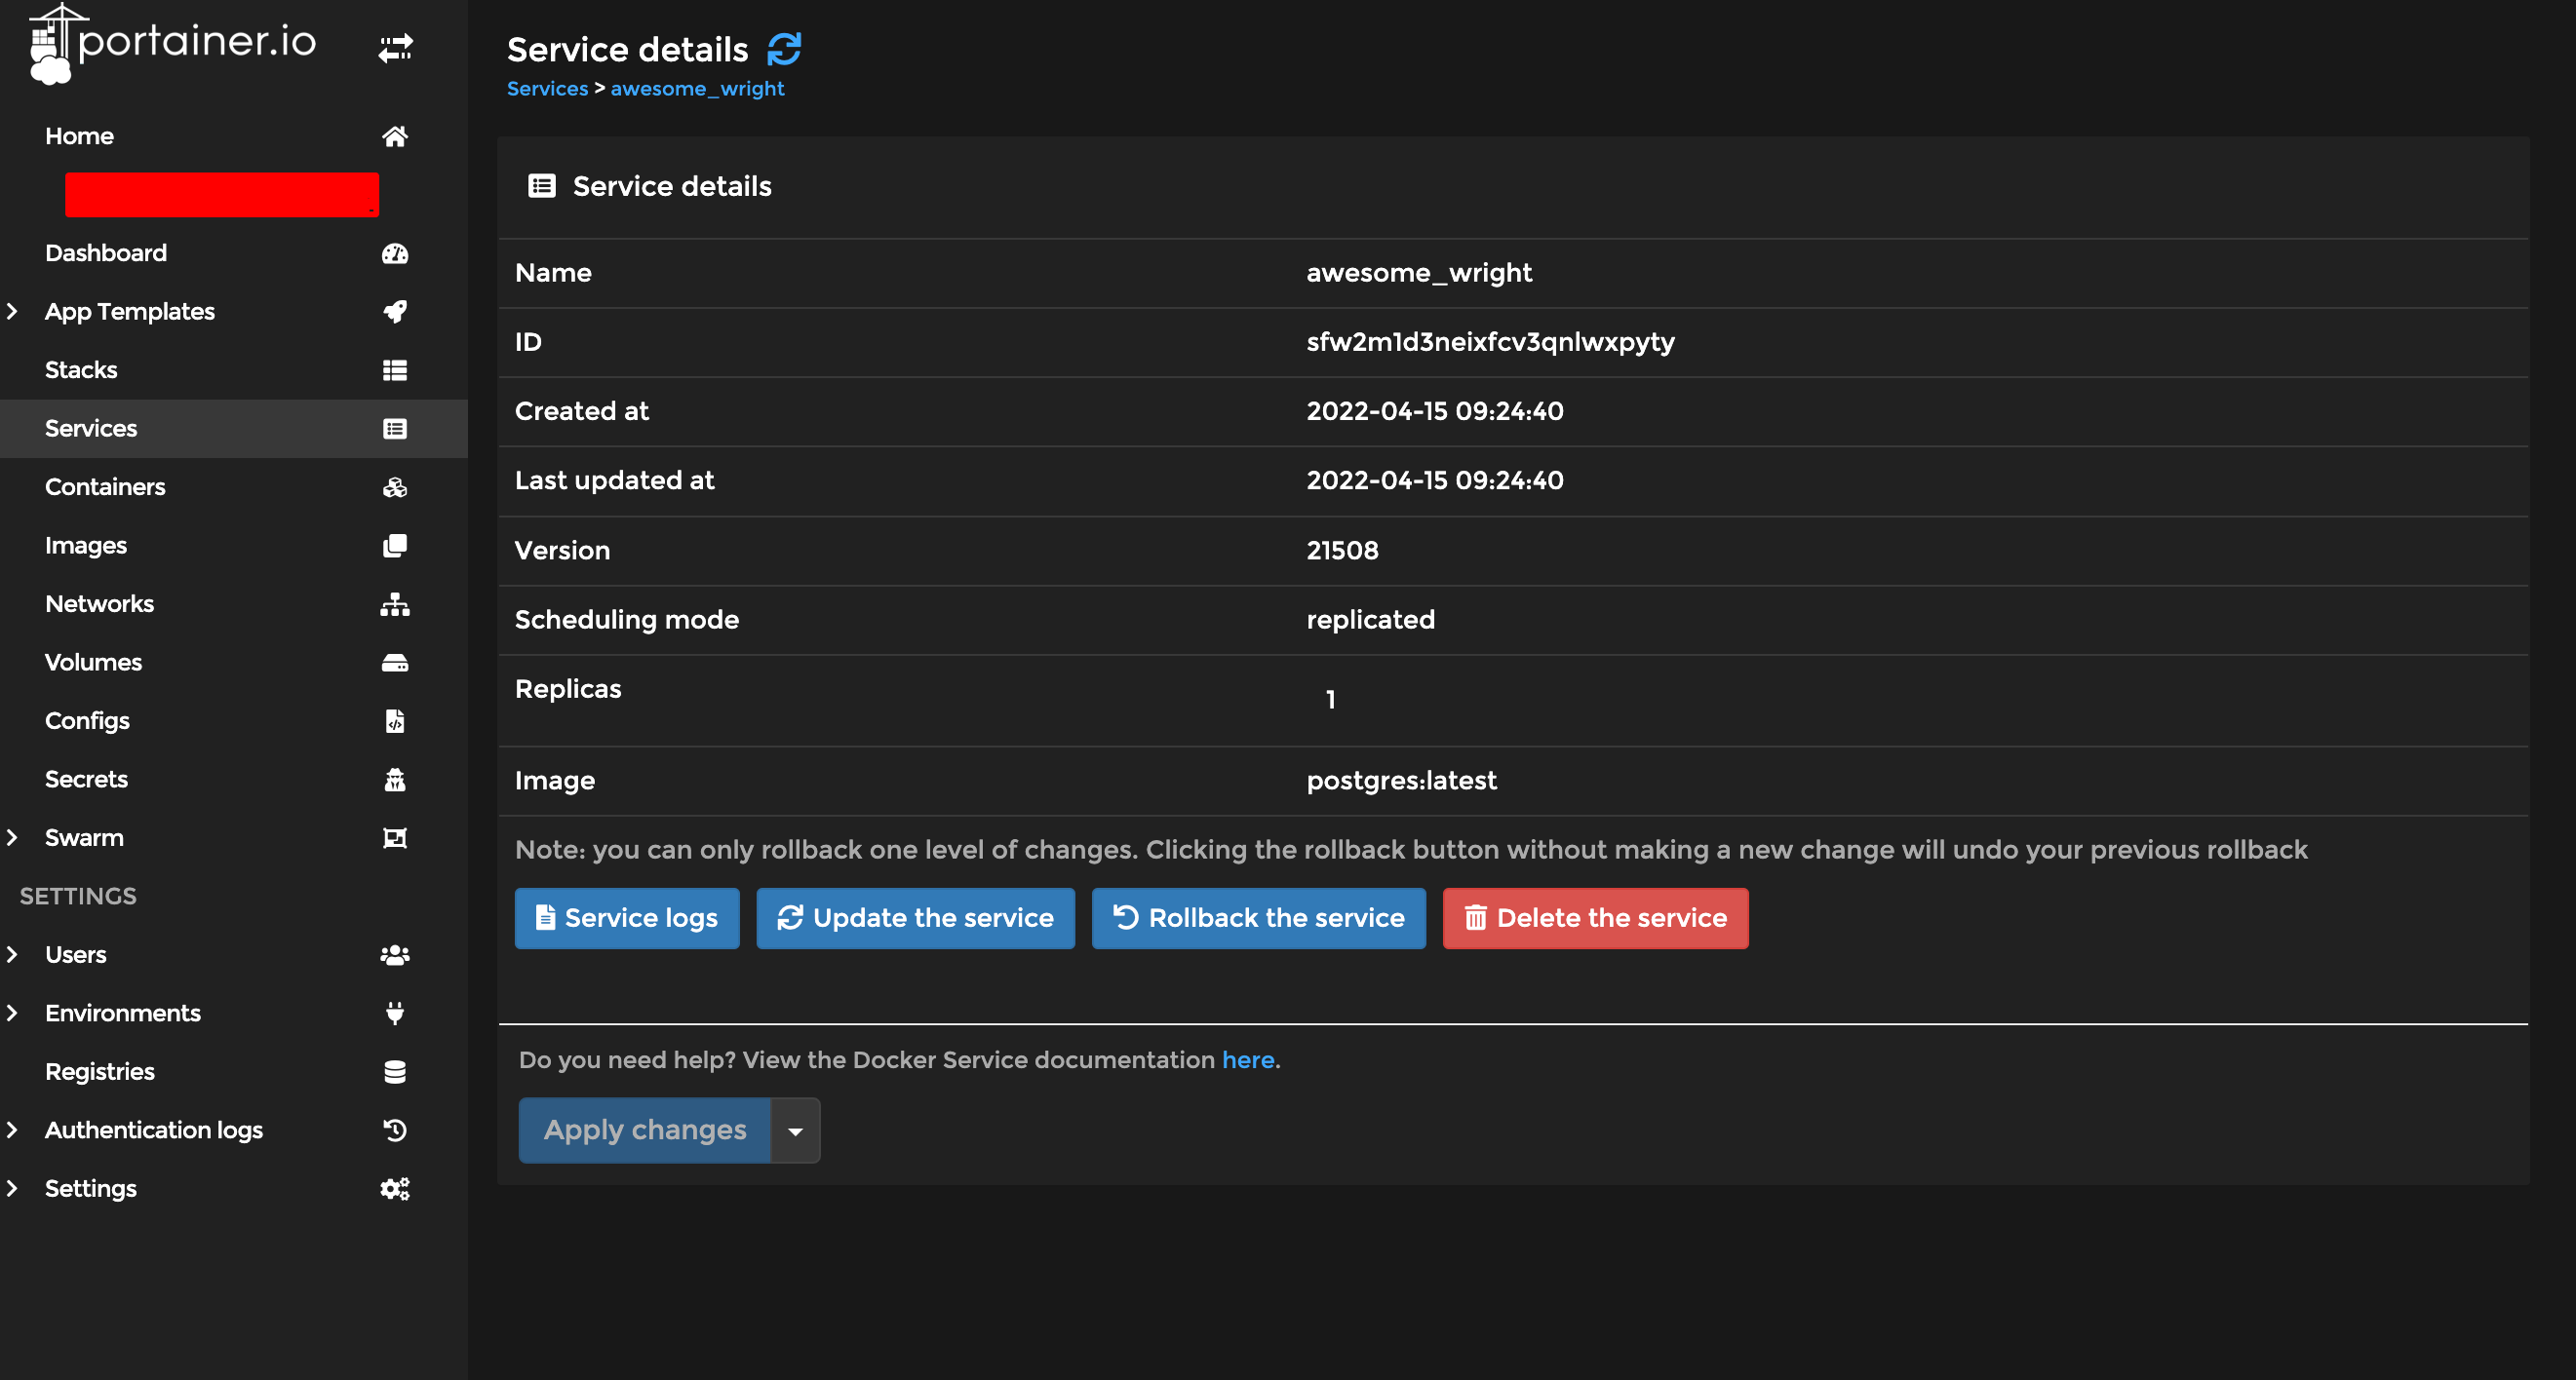Open the Docker Service documentation link
2576x1380 pixels.
[x=1248, y=1059]
